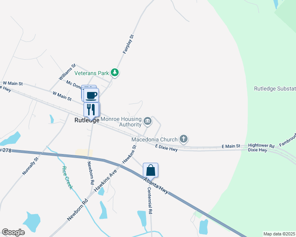Click the coffee cup cafe marker

[91, 96]
